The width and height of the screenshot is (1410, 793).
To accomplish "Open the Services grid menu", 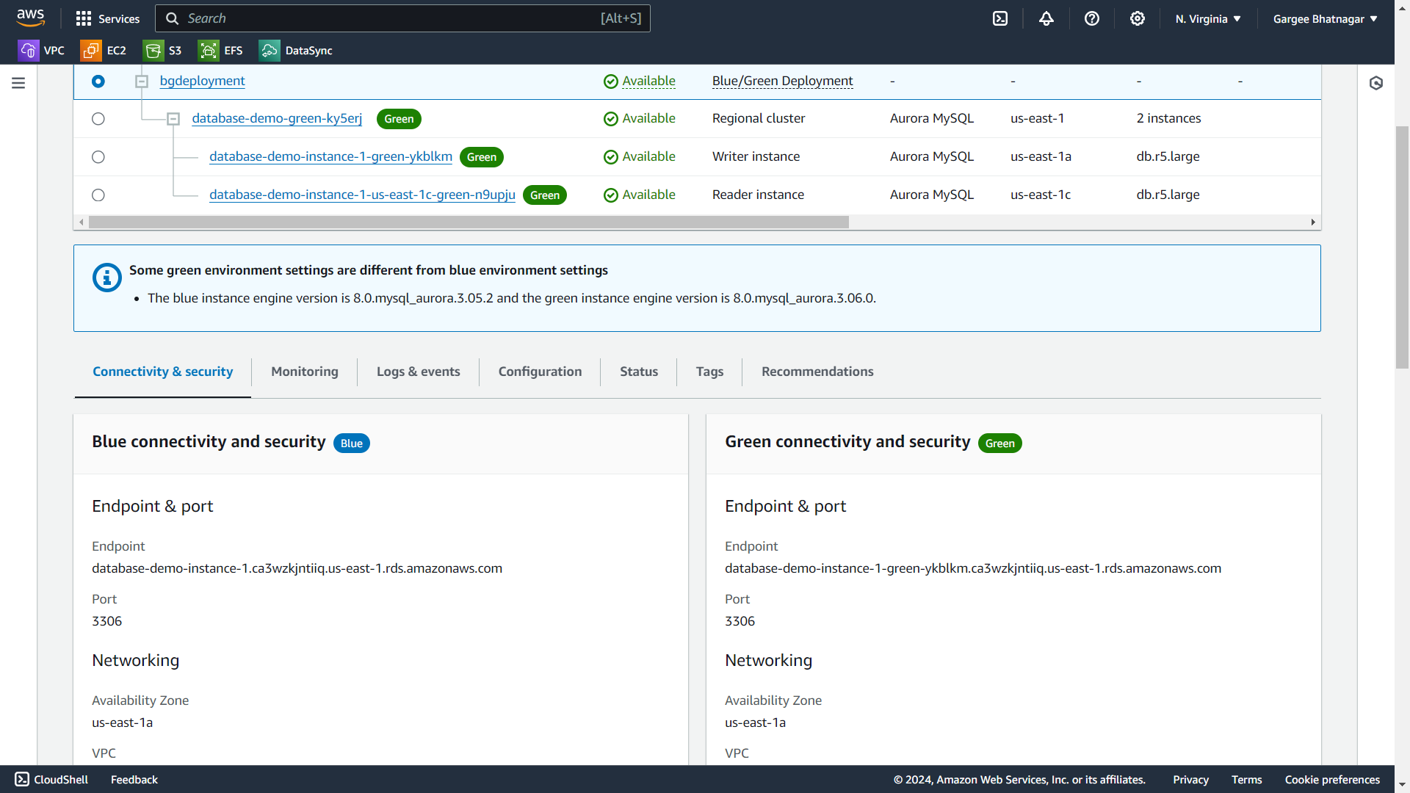I will click(x=107, y=18).
